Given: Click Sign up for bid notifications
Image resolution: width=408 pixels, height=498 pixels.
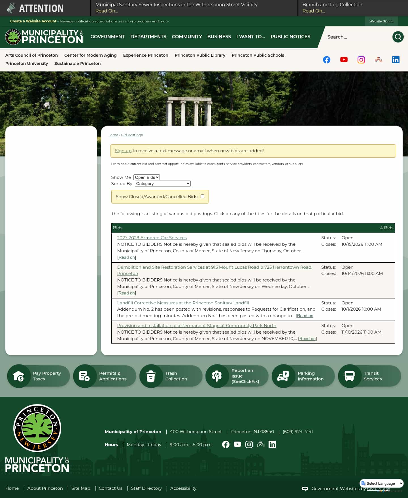Looking at the screenshot, I should (x=123, y=151).
